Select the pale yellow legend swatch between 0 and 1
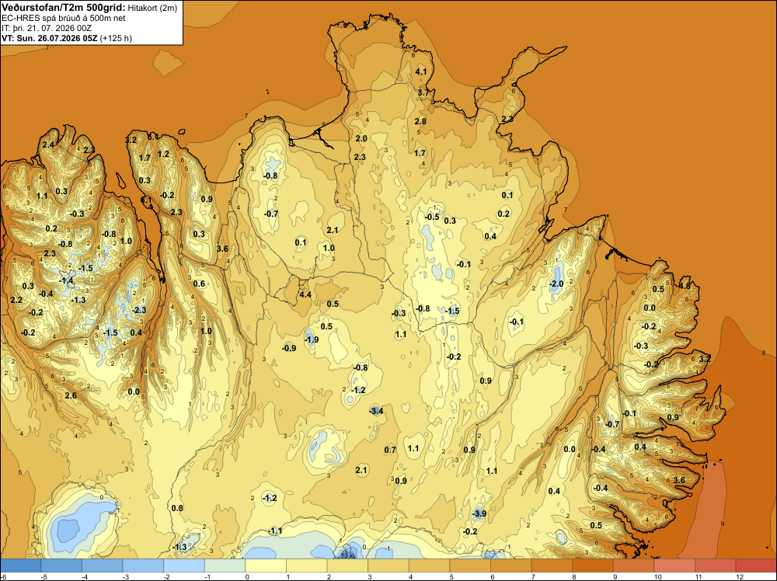 click(266, 565)
